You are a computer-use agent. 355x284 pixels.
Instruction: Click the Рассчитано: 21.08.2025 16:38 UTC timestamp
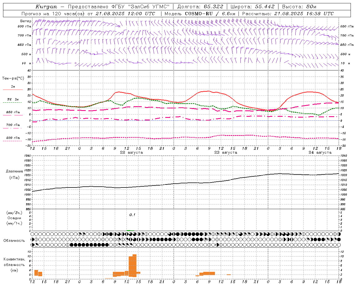tap(288, 14)
